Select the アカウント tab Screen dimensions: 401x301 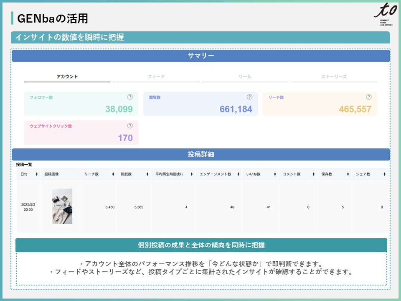[67, 77]
